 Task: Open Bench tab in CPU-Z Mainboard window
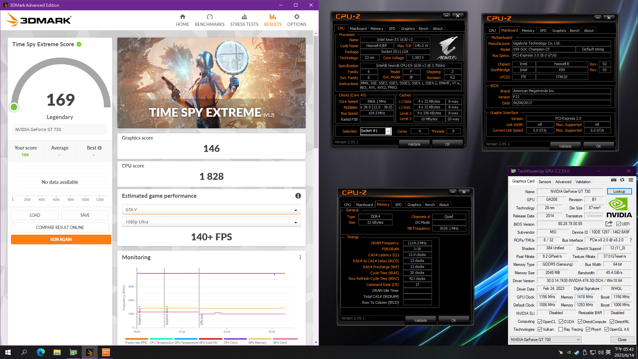point(575,31)
